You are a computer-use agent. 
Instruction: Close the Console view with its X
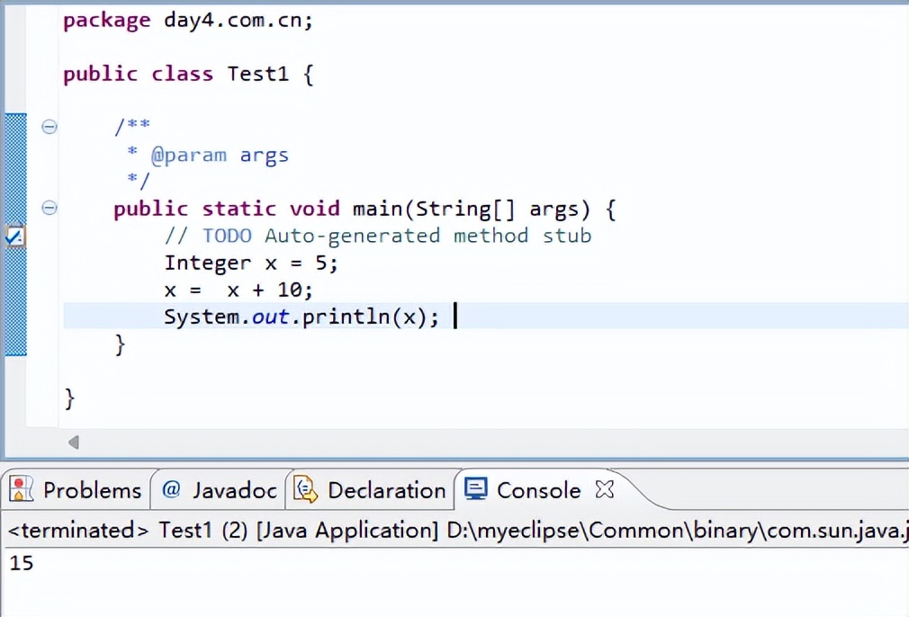coord(604,489)
